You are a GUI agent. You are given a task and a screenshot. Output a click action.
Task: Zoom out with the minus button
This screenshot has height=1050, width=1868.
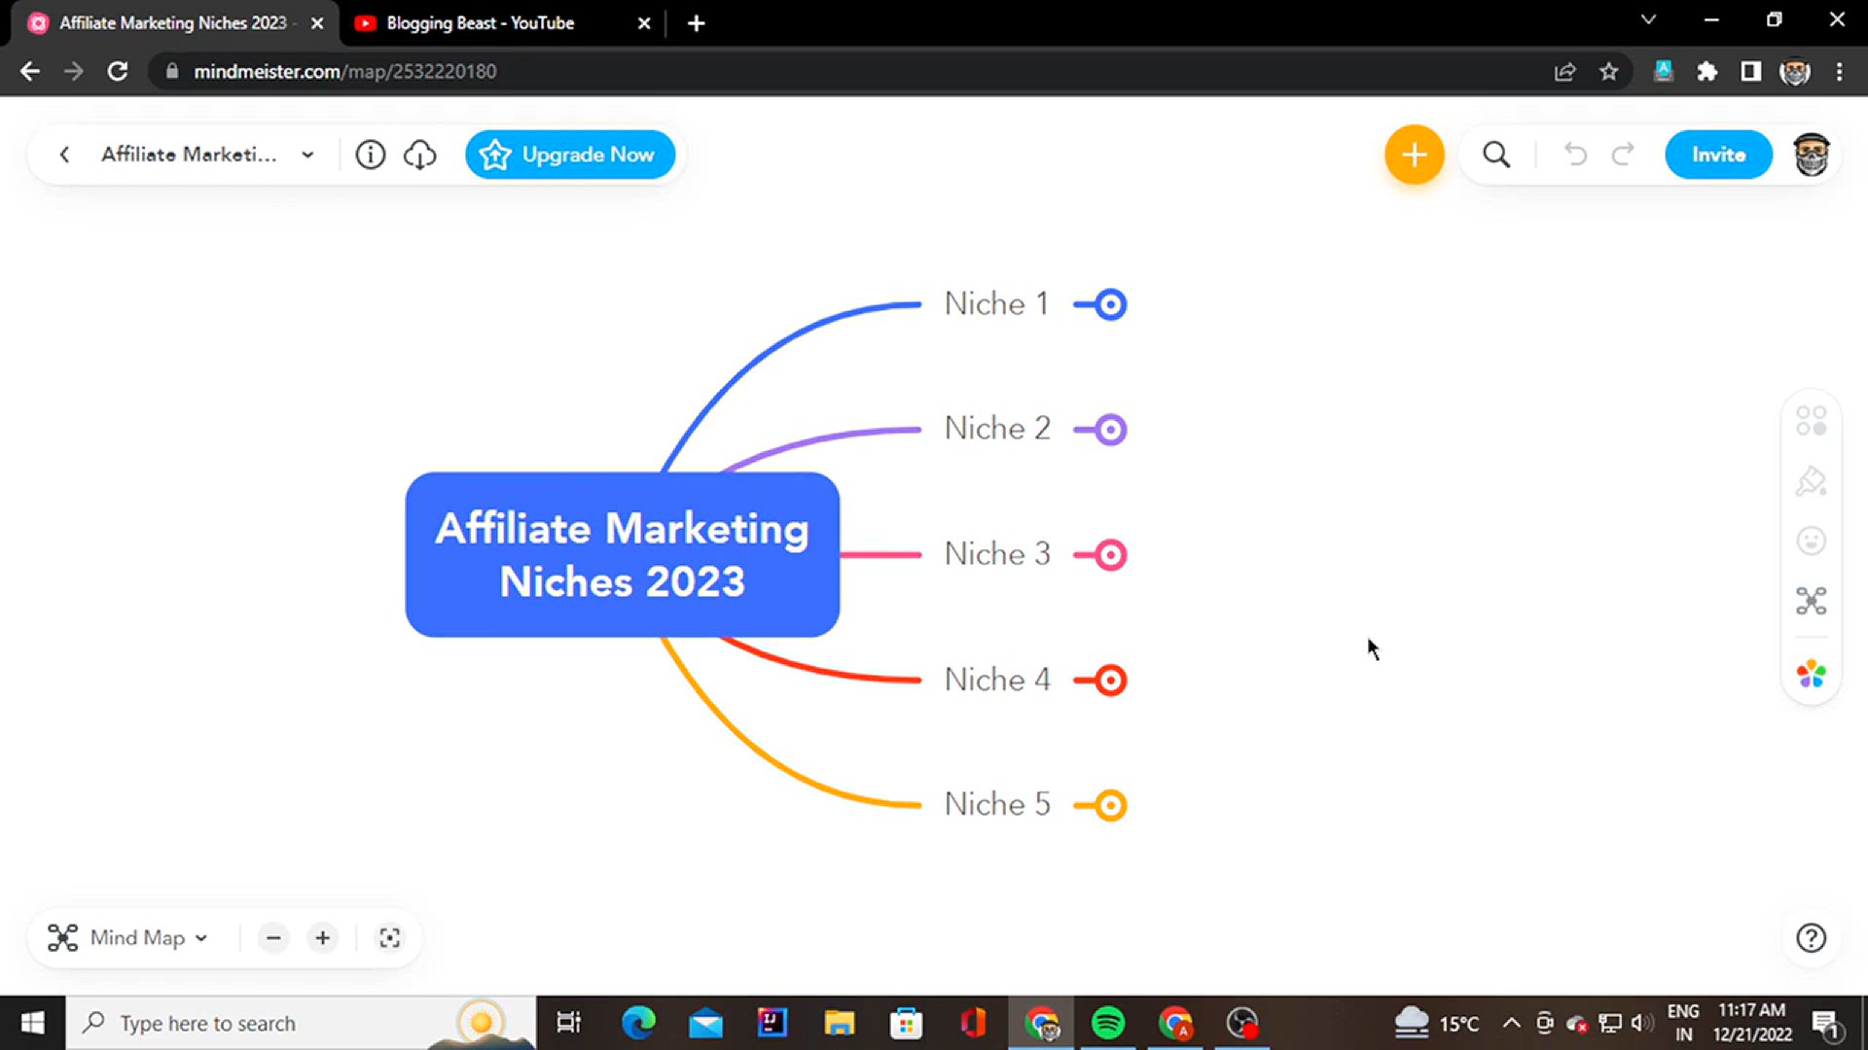click(x=273, y=938)
